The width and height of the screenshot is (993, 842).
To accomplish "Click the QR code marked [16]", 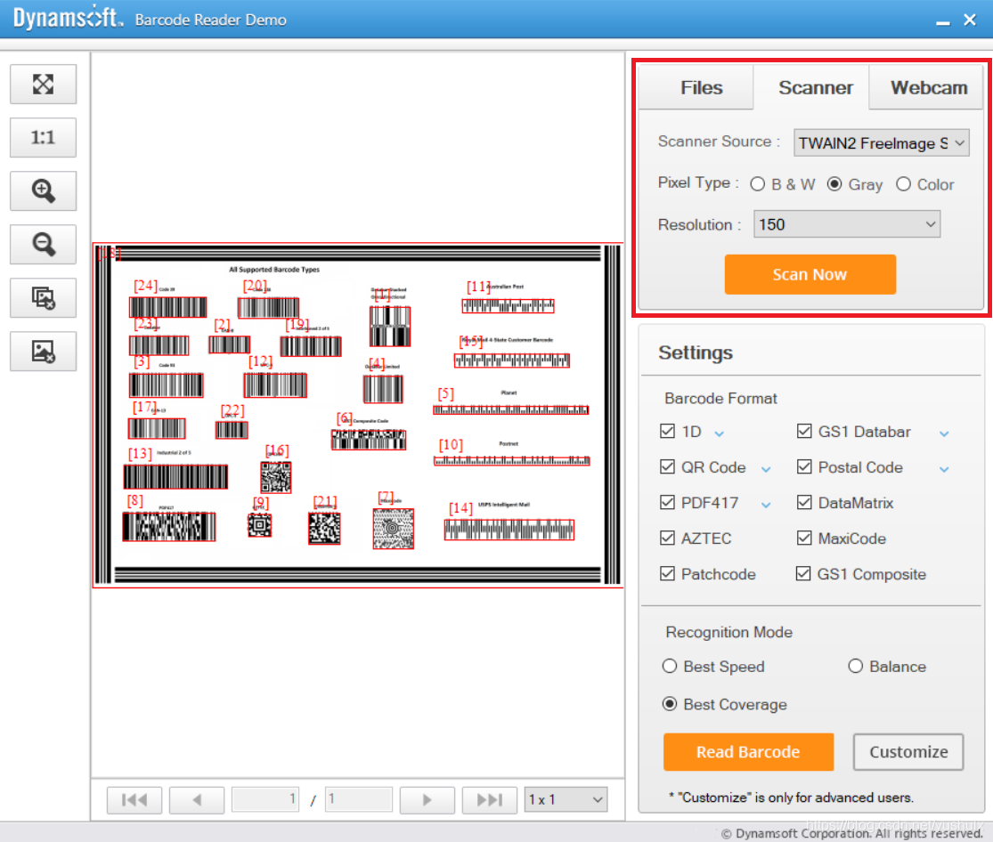I will tap(276, 477).
